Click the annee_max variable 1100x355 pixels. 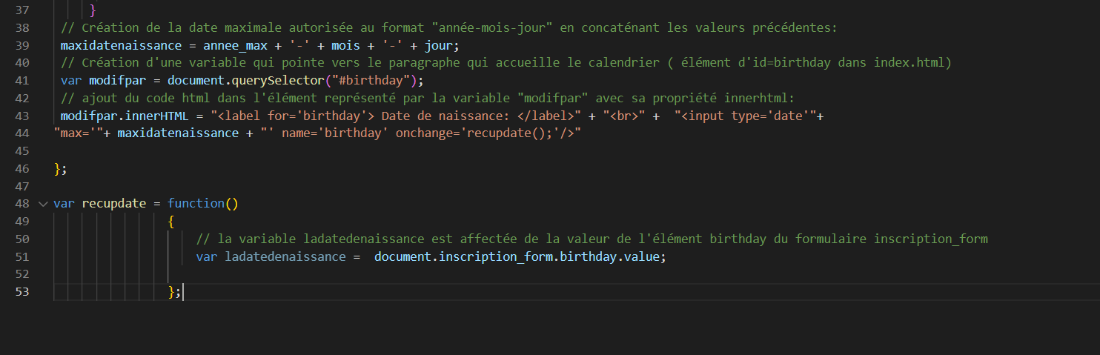coord(235,45)
